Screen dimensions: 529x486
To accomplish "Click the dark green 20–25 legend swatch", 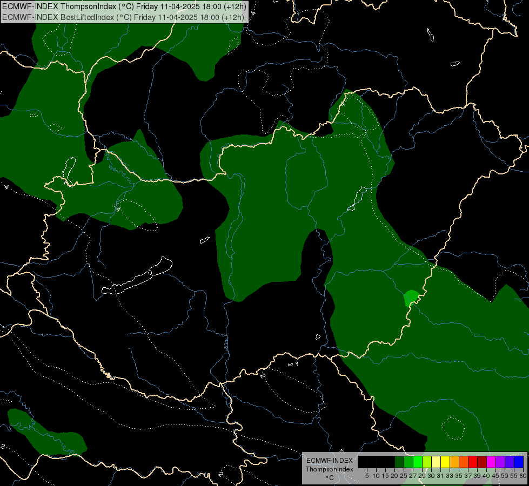I will click(399, 462).
